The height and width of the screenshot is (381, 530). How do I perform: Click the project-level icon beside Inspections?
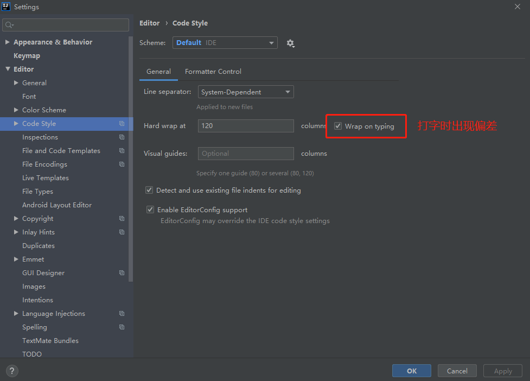122,137
